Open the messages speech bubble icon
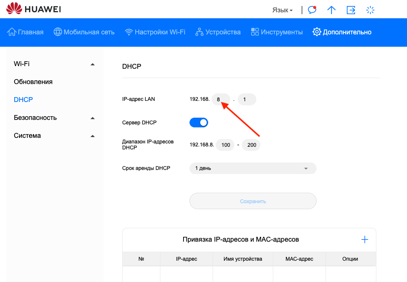The height and width of the screenshot is (282, 407). [312, 10]
